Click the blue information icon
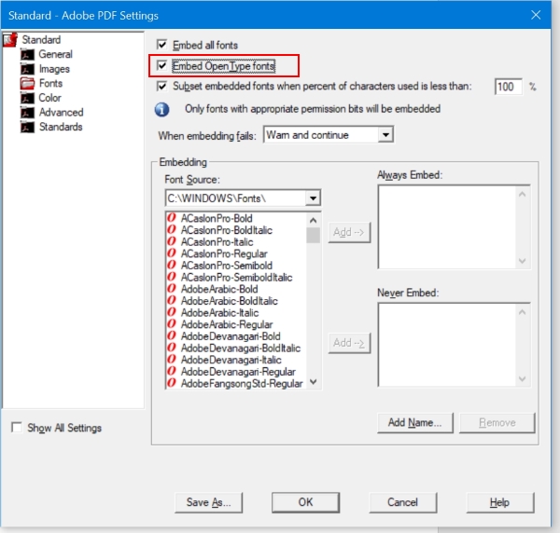Screen dimensions: 560x533 pos(161,109)
